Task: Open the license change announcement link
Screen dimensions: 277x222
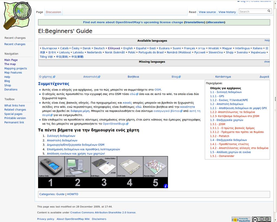Action: tap(133, 22)
